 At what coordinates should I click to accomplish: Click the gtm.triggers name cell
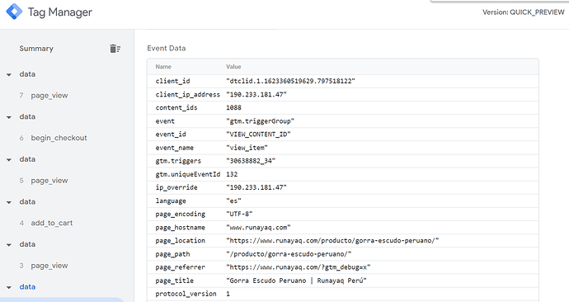pos(178,161)
